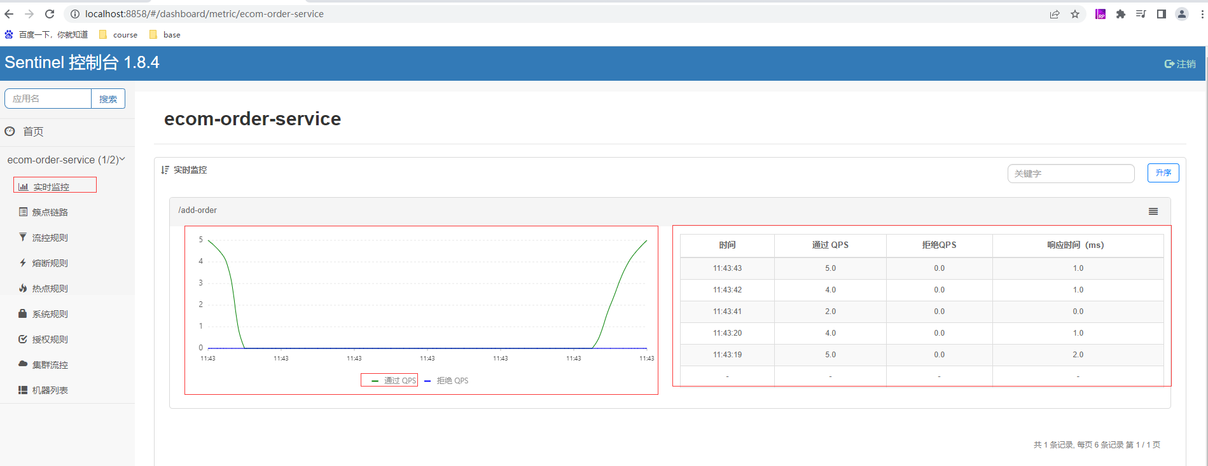Image resolution: width=1208 pixels, height=466 pixels.
Task: Open the base bookmark folder
Action: pyautogui.click(x=165, y=35)
